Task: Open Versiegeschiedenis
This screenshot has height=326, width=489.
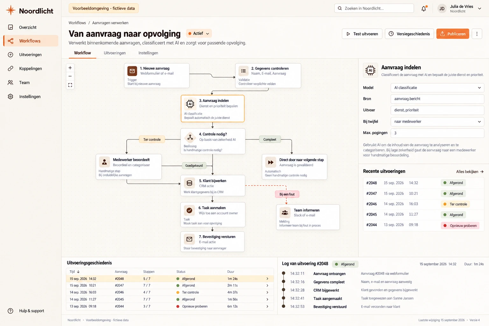Action: [x=409, y=34]
